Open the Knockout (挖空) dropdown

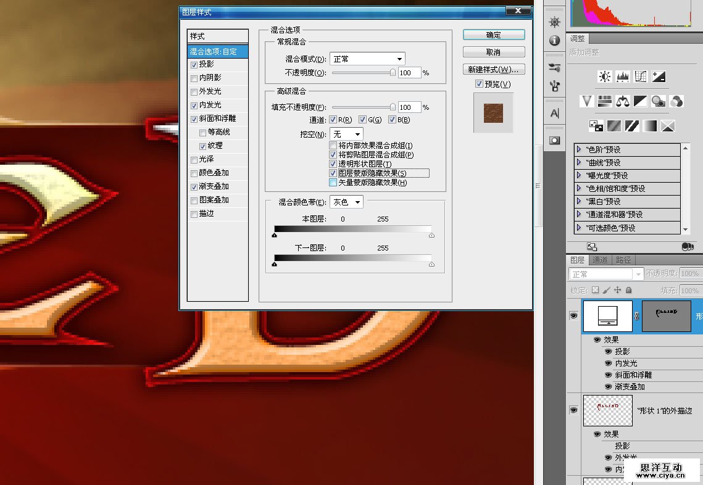346,134
